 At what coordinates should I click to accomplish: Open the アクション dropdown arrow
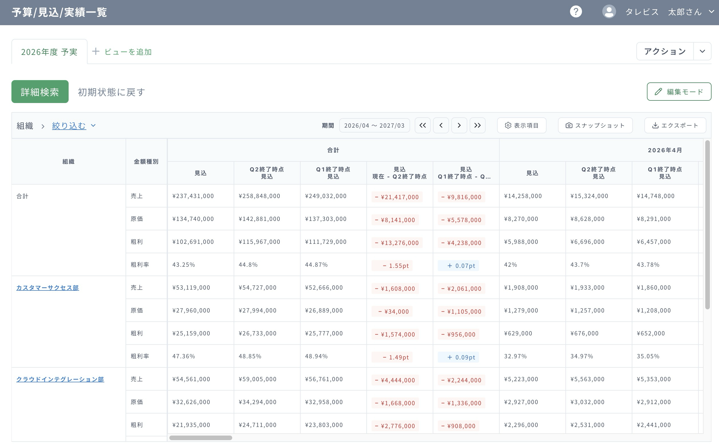tap(702, 52)
